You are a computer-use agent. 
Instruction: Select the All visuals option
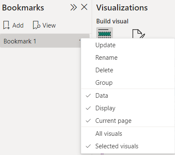pos(128,134)
